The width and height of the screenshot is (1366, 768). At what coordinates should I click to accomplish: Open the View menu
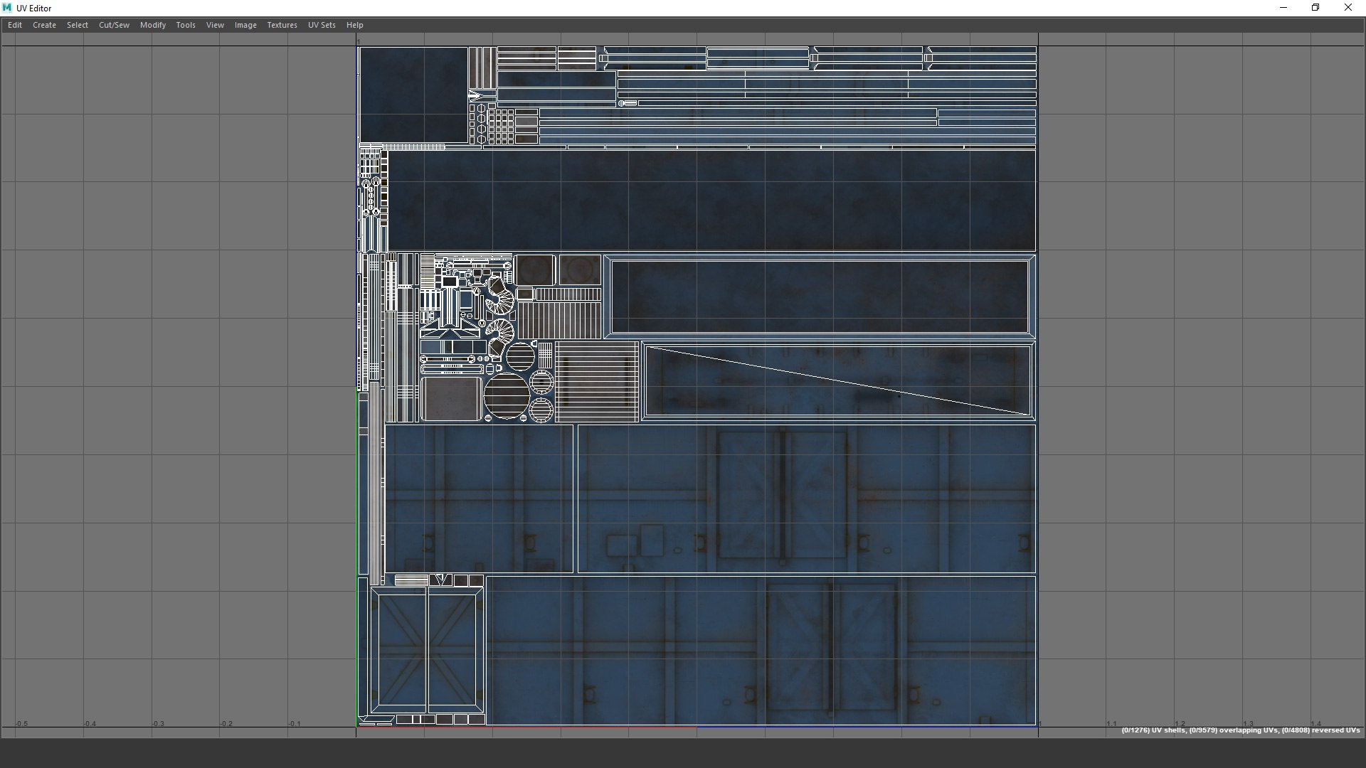215,25
